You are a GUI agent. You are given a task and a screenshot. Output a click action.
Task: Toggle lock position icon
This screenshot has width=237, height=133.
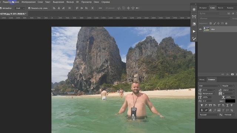[x=218, y=23]
